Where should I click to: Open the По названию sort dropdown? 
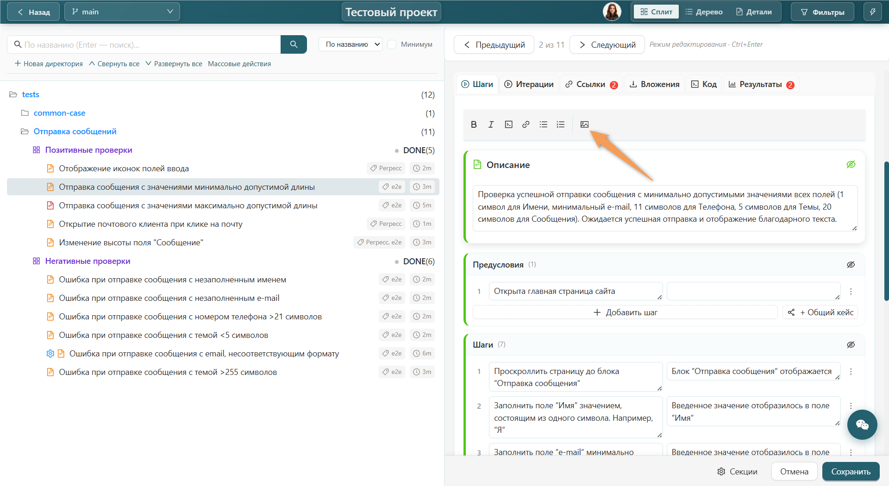[351, 44]
